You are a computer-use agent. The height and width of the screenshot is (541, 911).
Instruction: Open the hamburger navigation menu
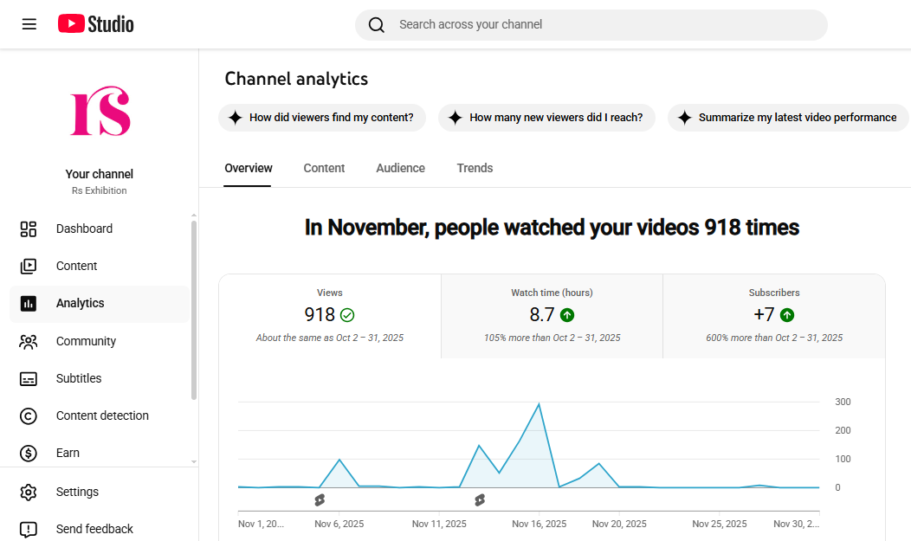(29, 24)
